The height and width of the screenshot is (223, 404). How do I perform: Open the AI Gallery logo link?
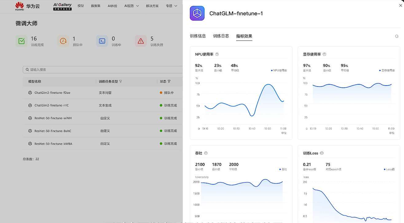click(62, 6)
